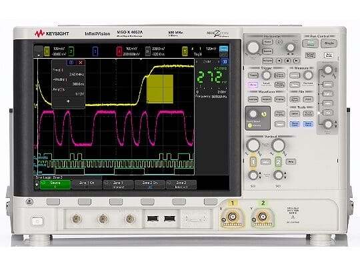Tap the red channel 4 badge on screen
This screenshot has width=360, height=268.
pyautogui.click(x=119, y=51)
